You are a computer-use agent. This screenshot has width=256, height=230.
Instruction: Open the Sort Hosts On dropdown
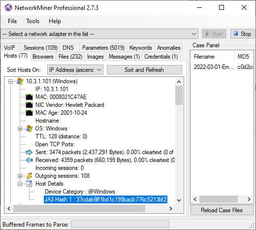(99, 70)
